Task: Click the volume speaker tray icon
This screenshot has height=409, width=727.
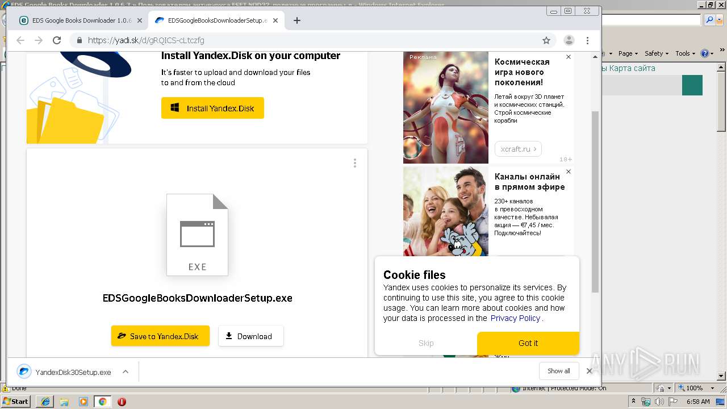Action: point(658,402)
